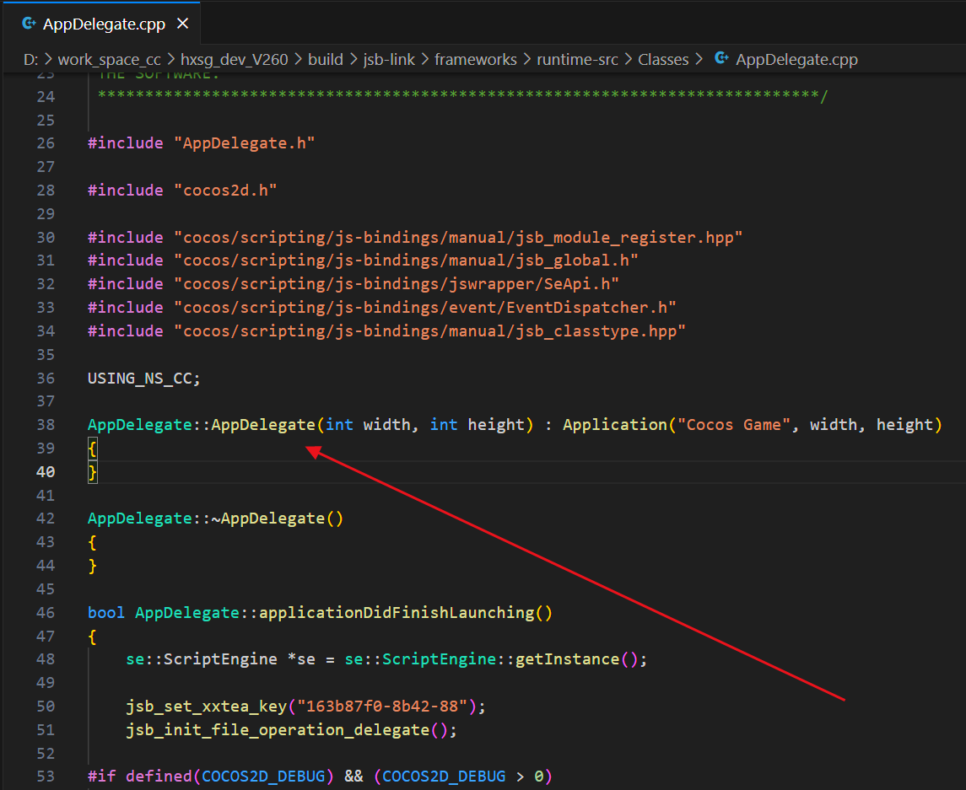This screenshot has height=790, width=966.
Task: Click the C++ icon in the breadcrumb
Action: pyautogui.click(x=721, y=58)
